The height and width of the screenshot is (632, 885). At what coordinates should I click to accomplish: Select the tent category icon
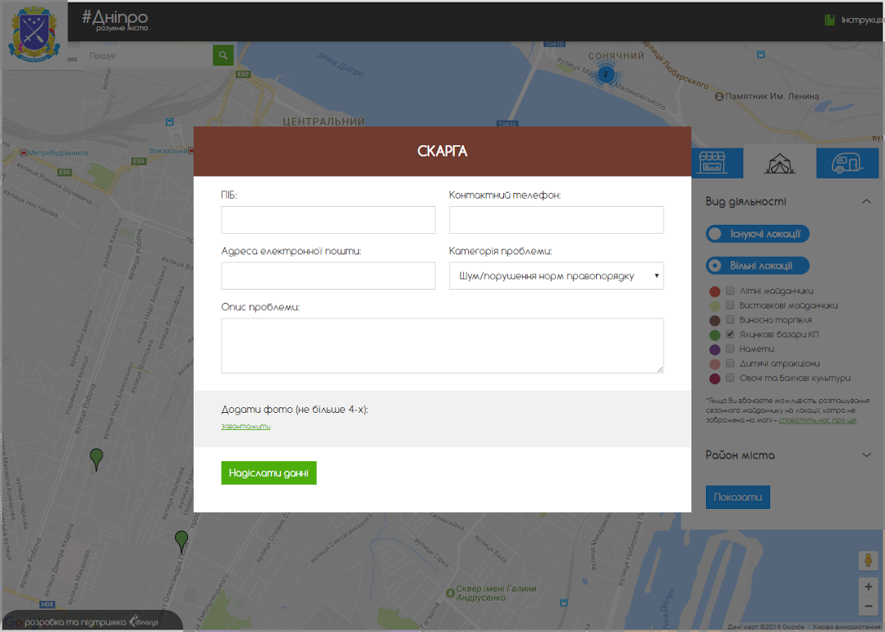[x=779, y=163]
